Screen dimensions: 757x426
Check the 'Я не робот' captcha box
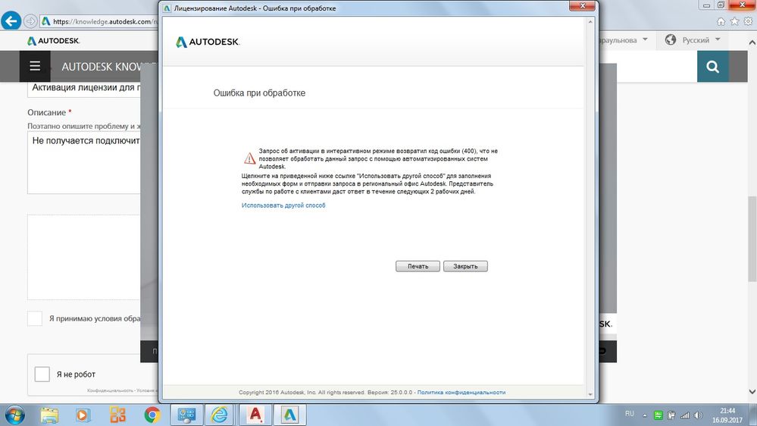42,374
